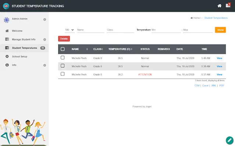This screenshot has height=146, width=235.
Task: Click the 36.2 temperature value
Action: pos(120,74)
